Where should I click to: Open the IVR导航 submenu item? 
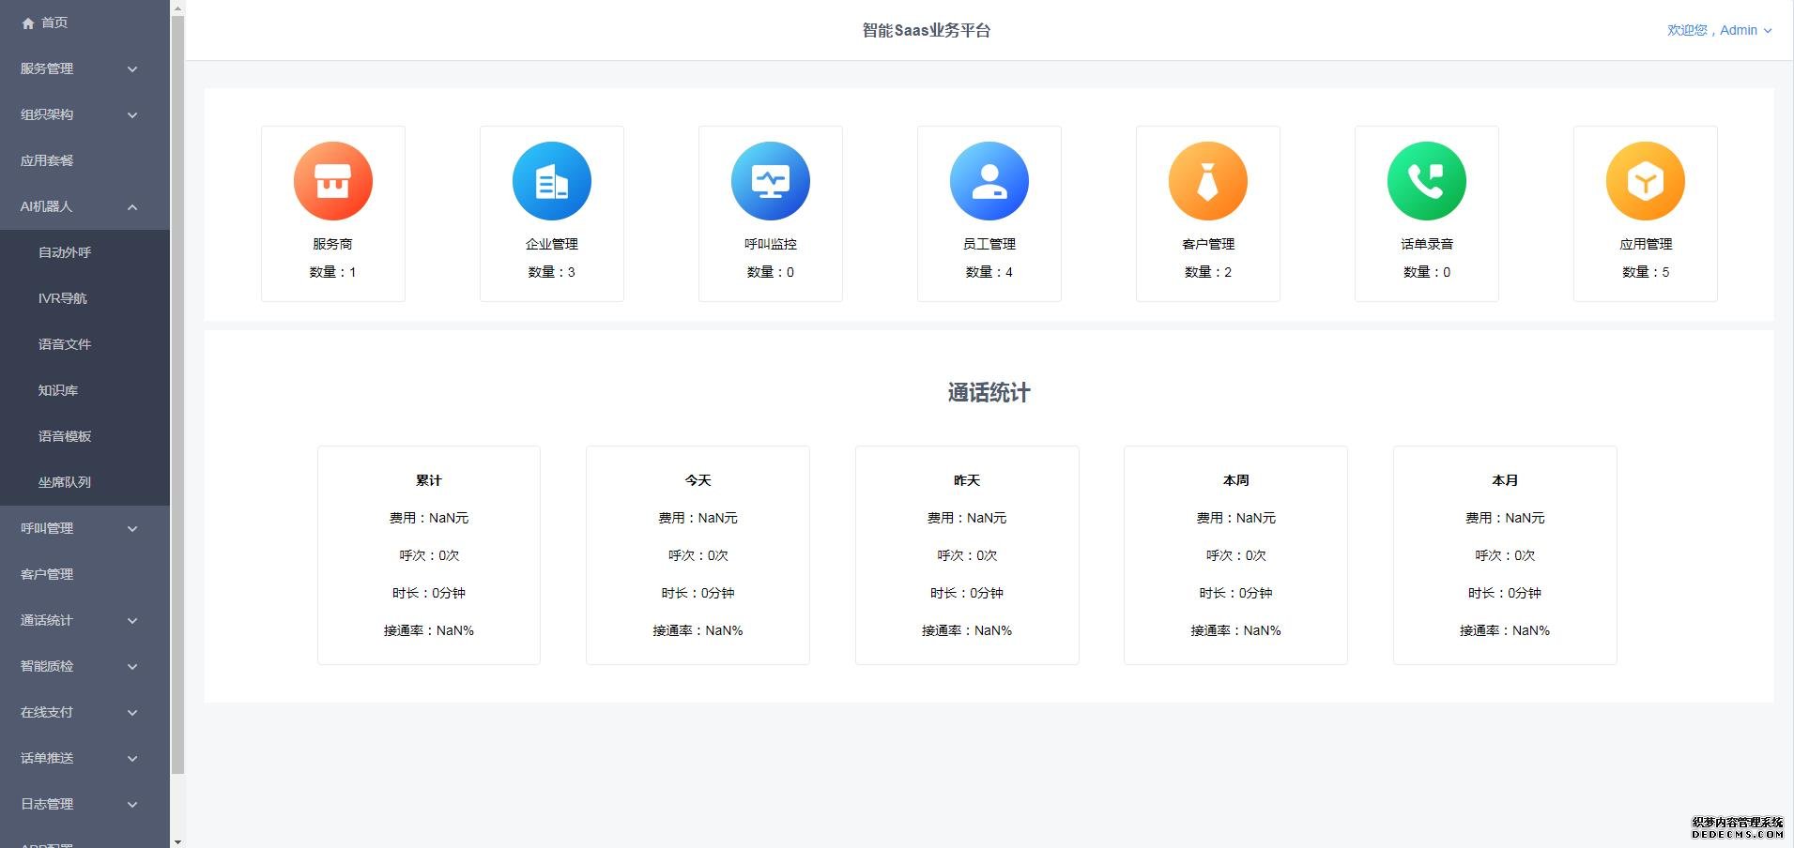[x=62, y=298]
